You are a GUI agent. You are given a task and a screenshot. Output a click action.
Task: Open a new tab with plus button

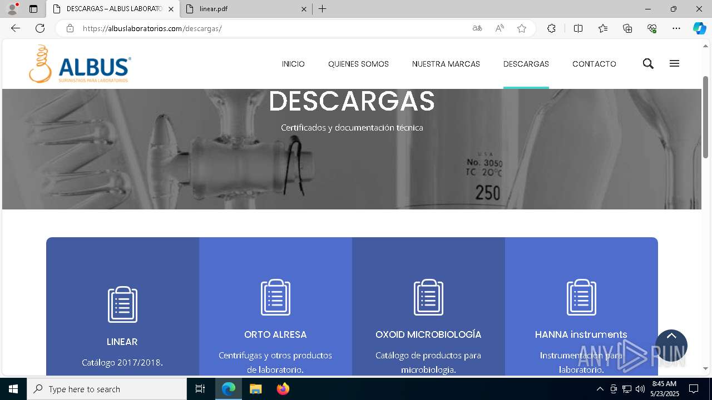(x=323, y=9)
